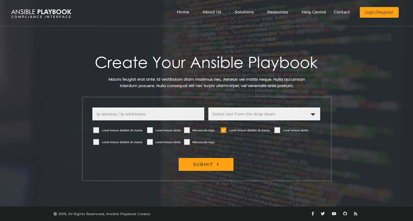Check second-row 'Lorel imsun dolia' checkbox
This screenshot has width=413, height=221.
point(150,142)
